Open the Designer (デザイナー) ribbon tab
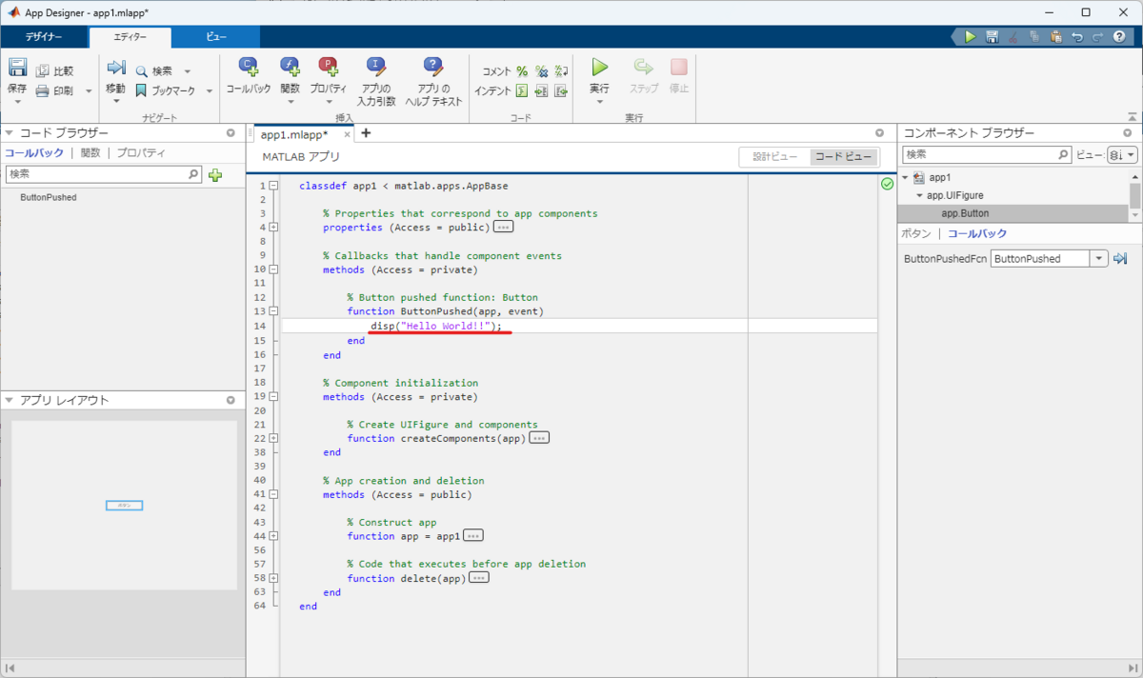The image size is (1143, 678). [44, 37]
